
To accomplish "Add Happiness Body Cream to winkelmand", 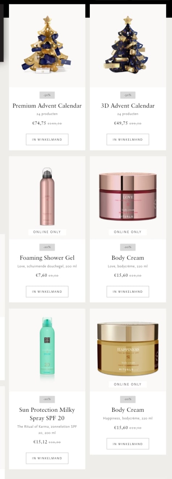I will tap(128, 444).
